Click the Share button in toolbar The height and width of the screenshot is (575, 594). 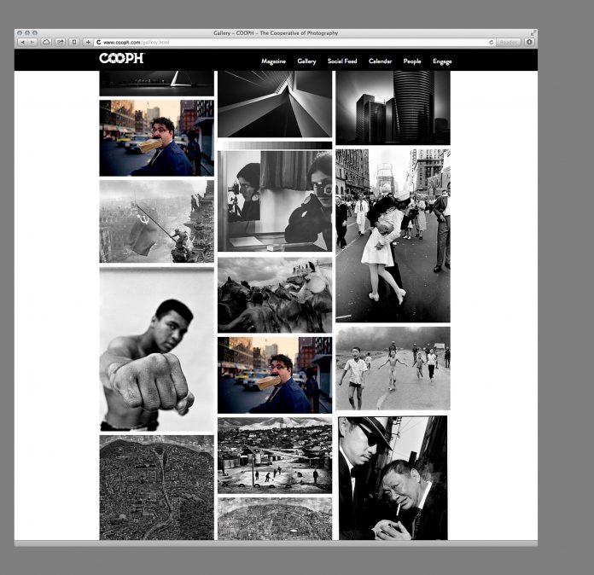61,42
